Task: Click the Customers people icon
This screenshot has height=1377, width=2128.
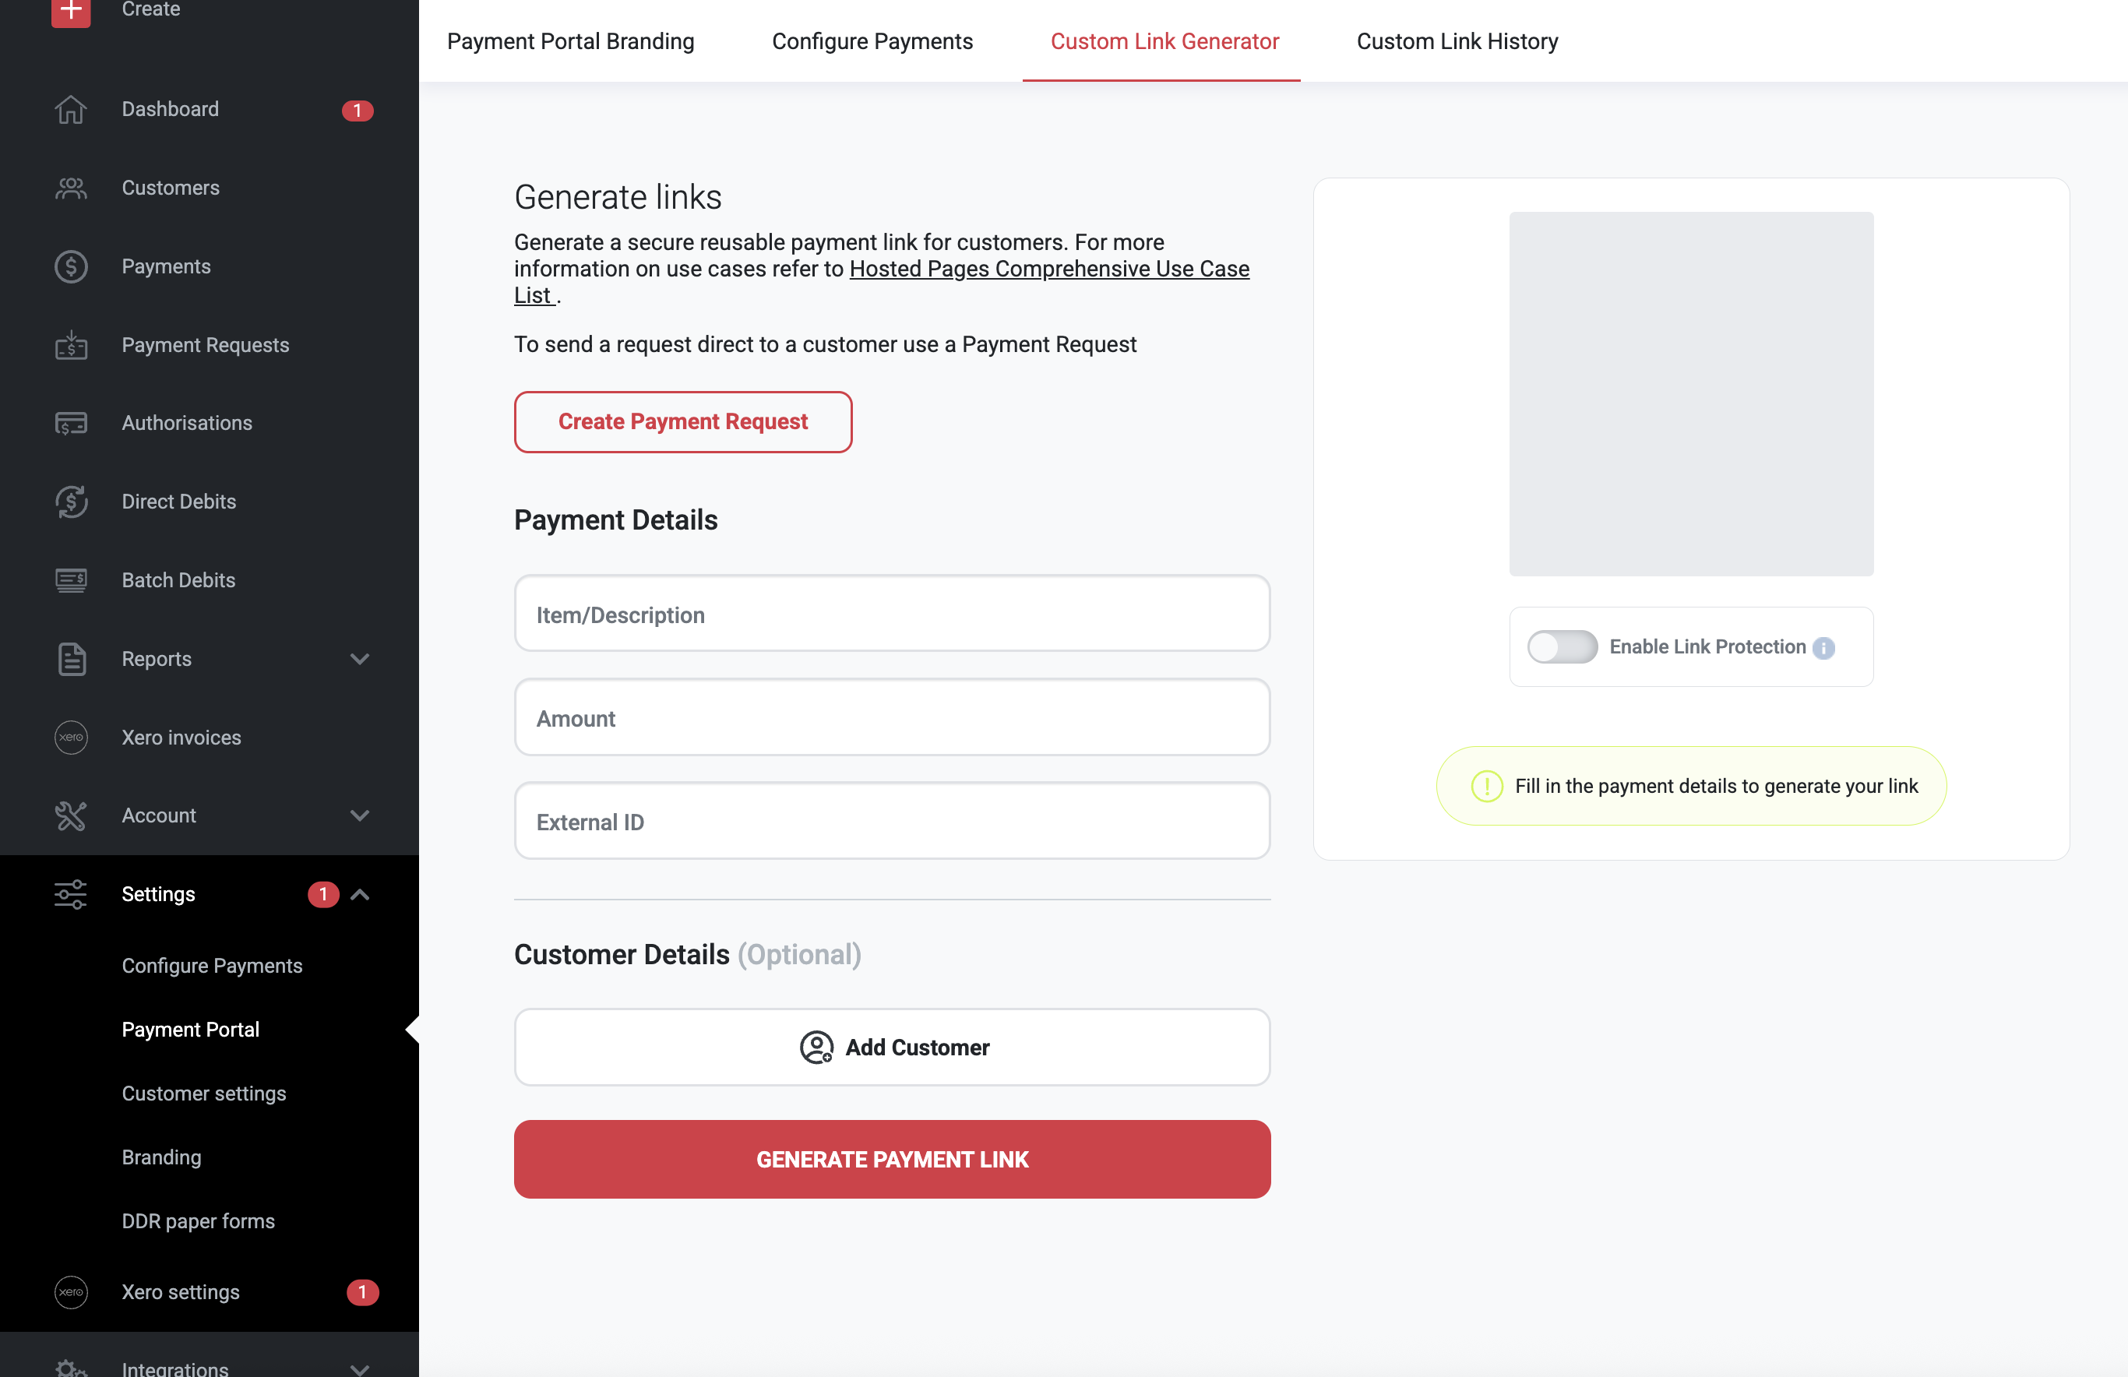Action: point(71,188)
